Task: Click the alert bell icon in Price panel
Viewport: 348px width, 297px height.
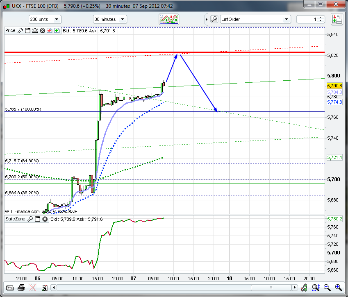Action: (x=34, y=31)
